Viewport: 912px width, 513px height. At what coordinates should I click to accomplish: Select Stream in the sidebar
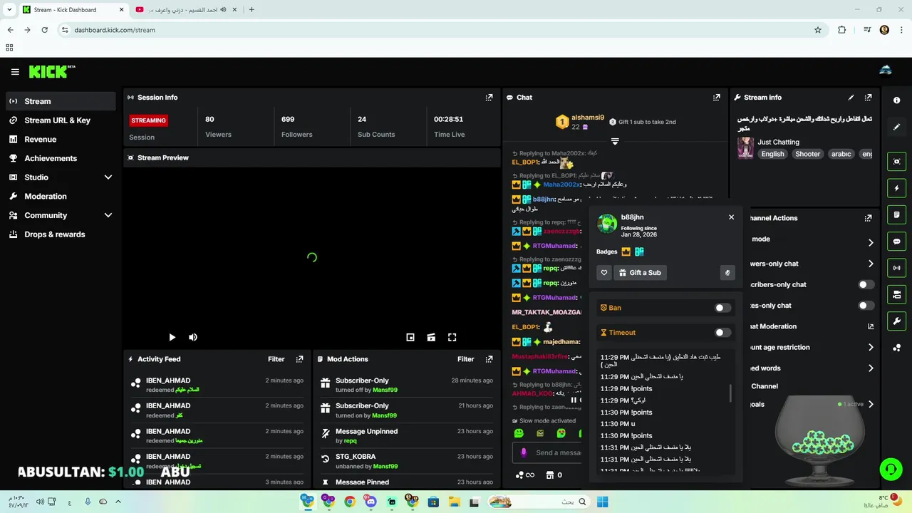coord(60,101)
